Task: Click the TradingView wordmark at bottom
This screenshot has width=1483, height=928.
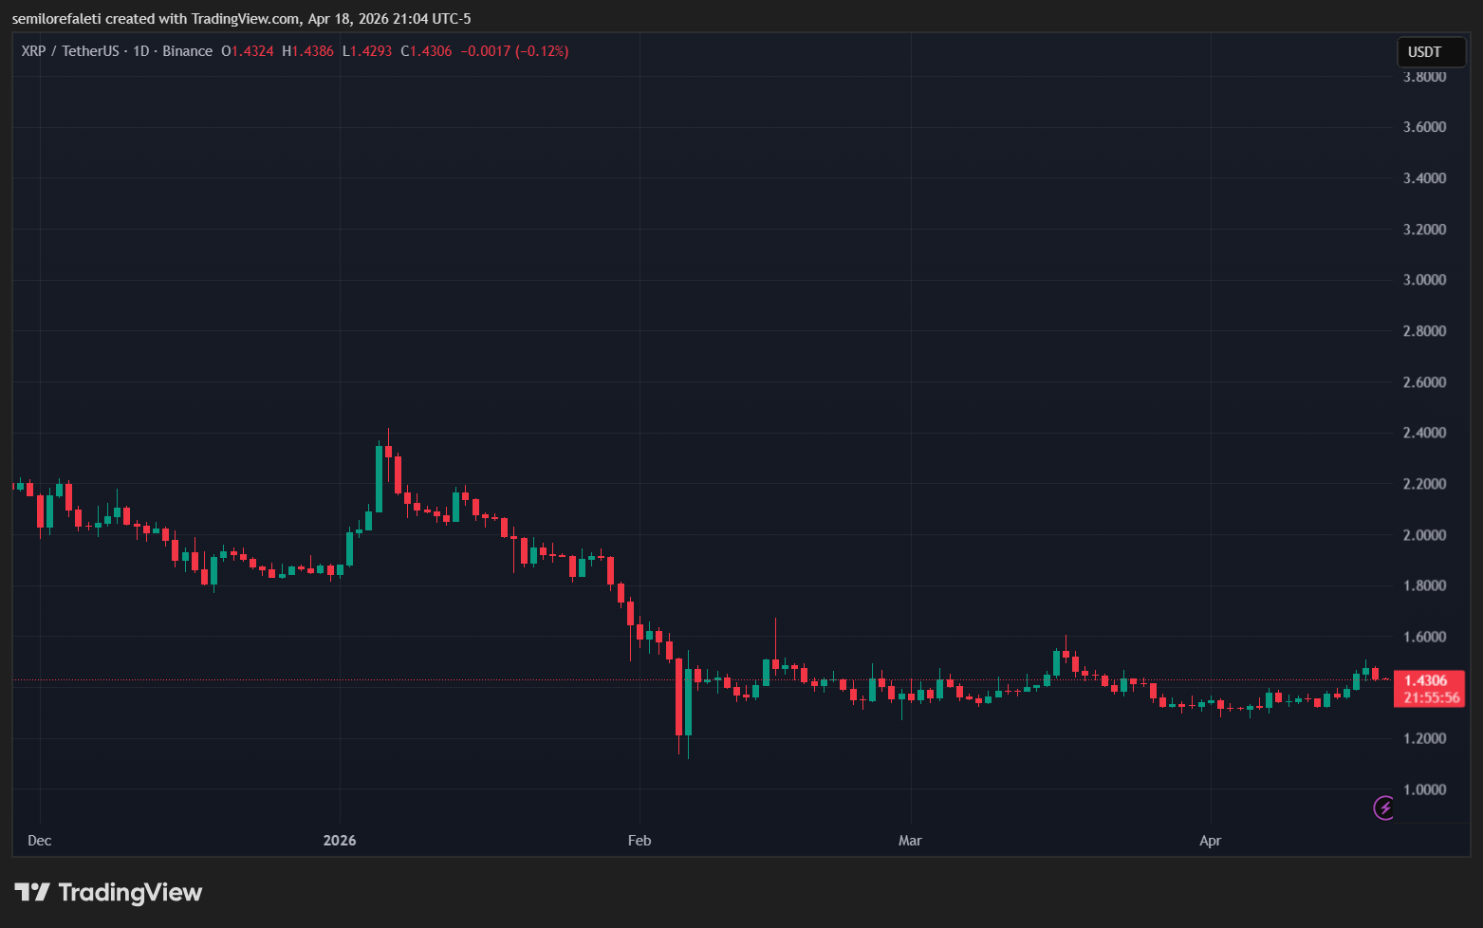Action: tap(130, 892)
